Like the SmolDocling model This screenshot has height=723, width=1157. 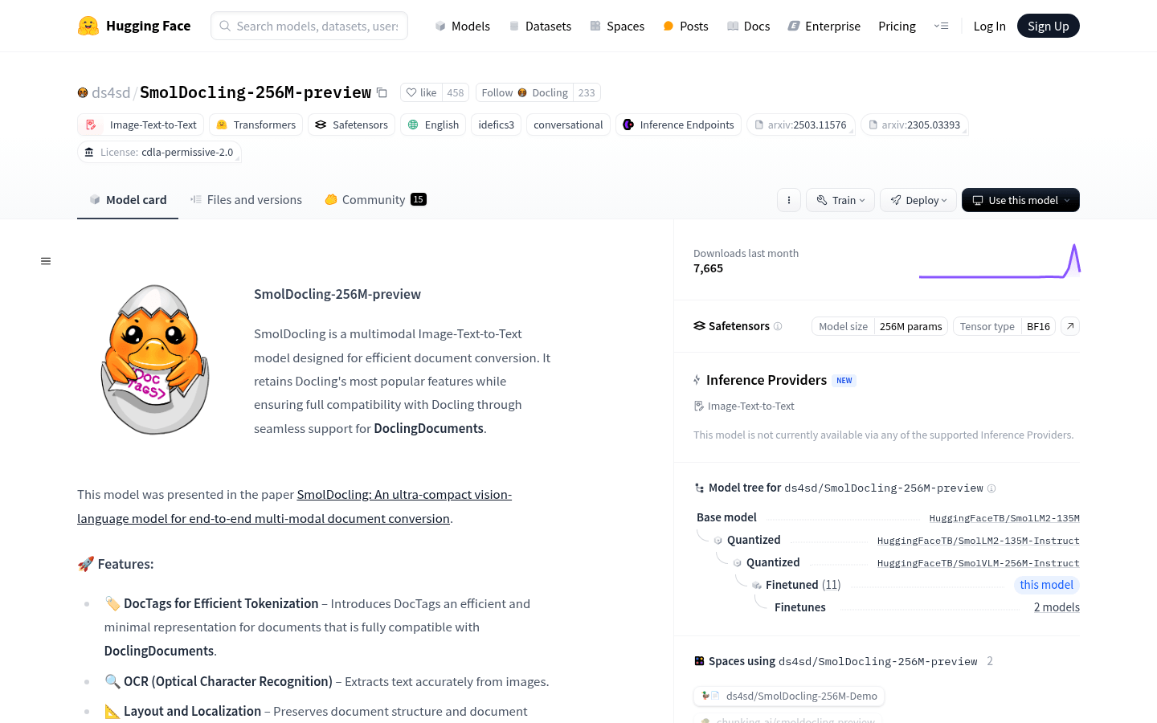point(421,92)
